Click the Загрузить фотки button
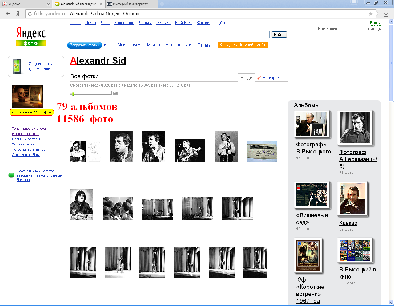The width and height of the screenshot is (394, 306). click(85, 45)
